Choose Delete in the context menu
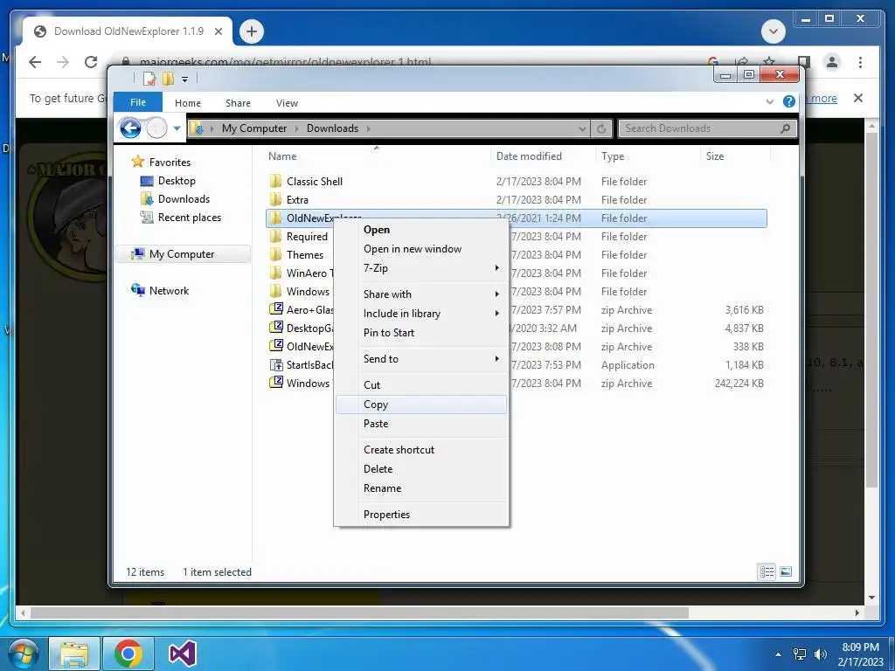Image resolution: width=895 pixels, height=671 pixels. [x=421, y=469]
